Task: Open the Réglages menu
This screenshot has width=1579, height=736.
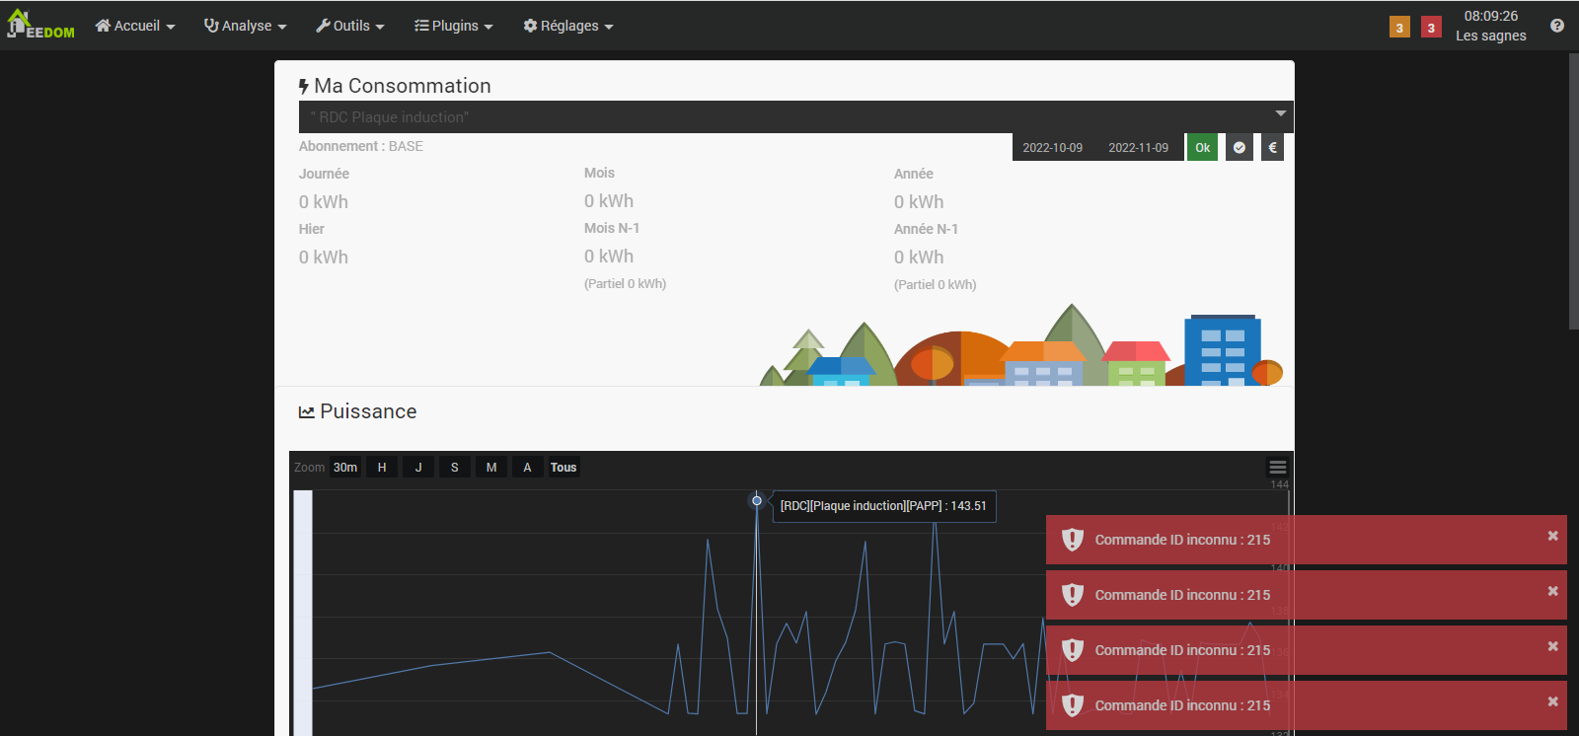Action: (x=567, y=26)
